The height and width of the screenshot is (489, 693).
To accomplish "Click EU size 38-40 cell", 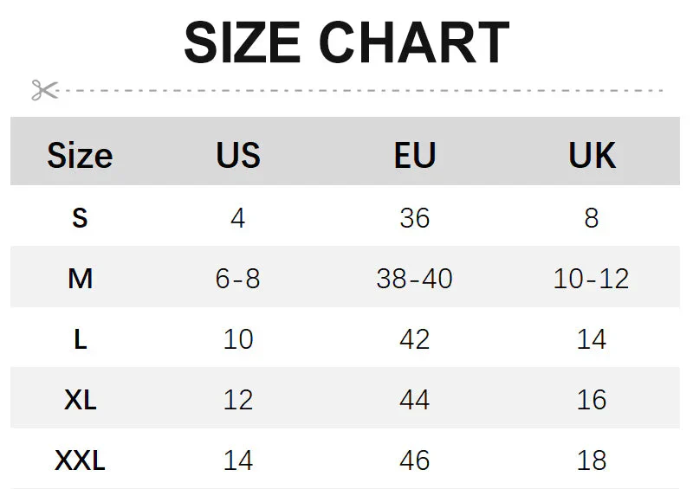I will tap(415, 278).
